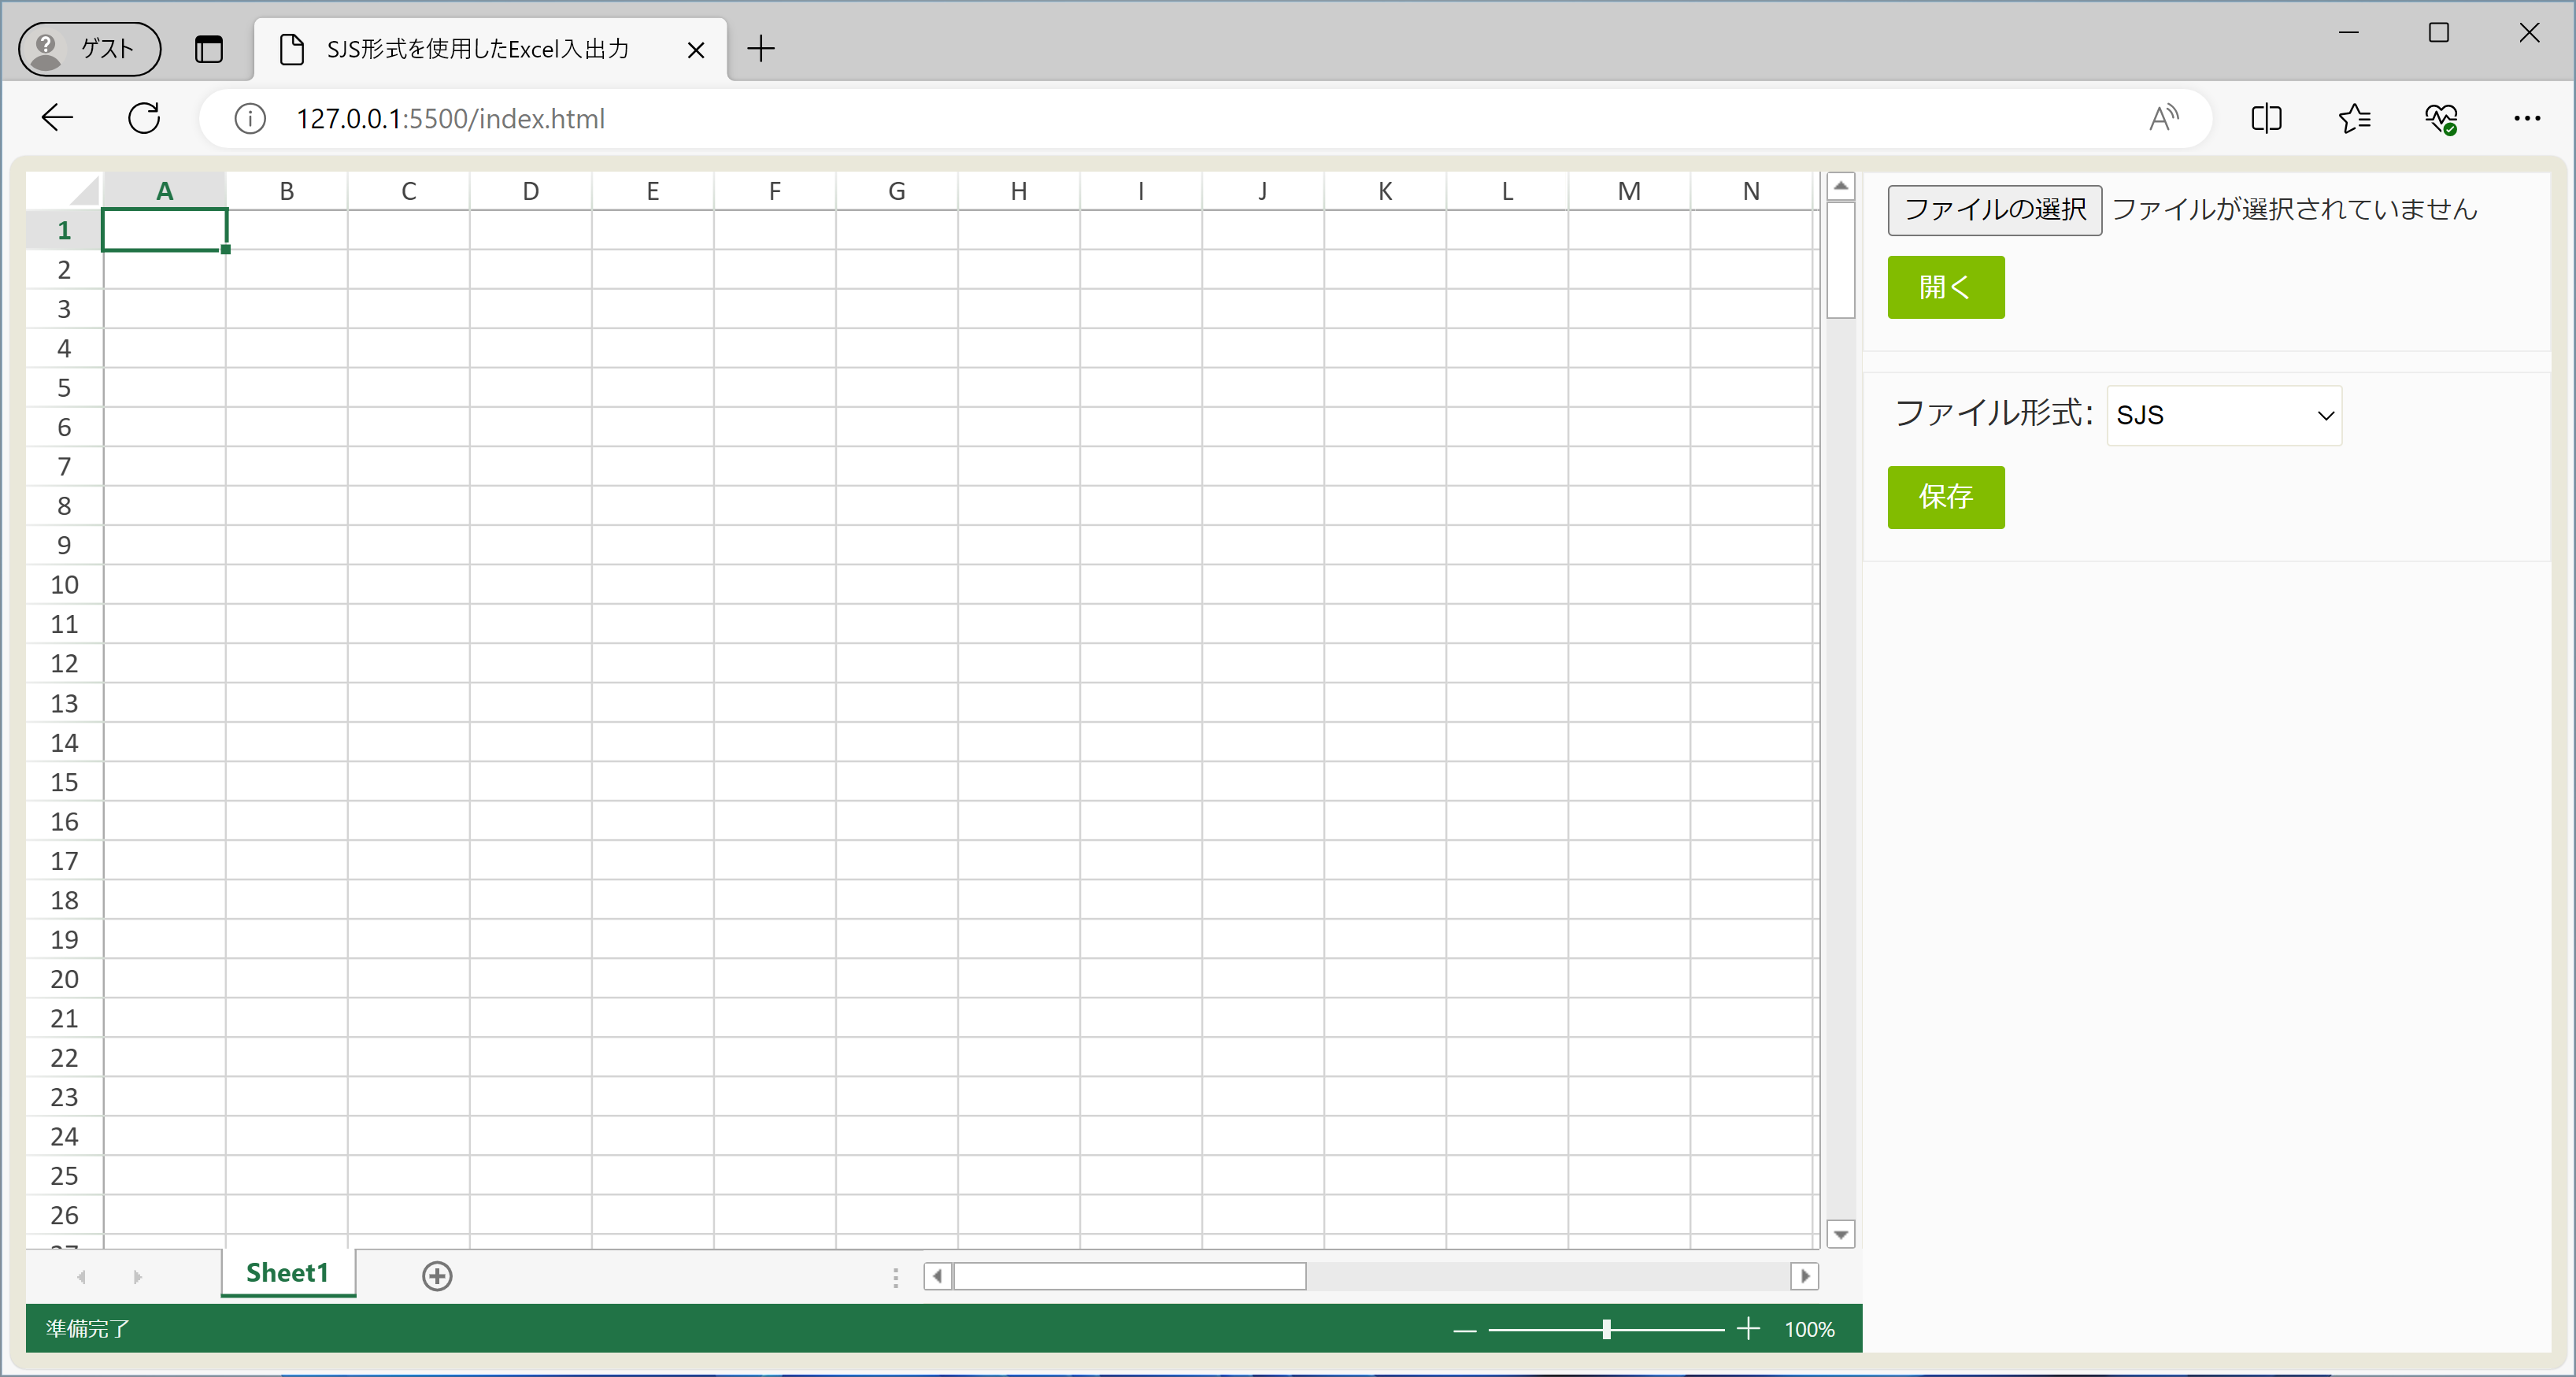The image size is (2576, 1377).
Task: Open the tab actions menu icon
Action: tap(208, 48)
